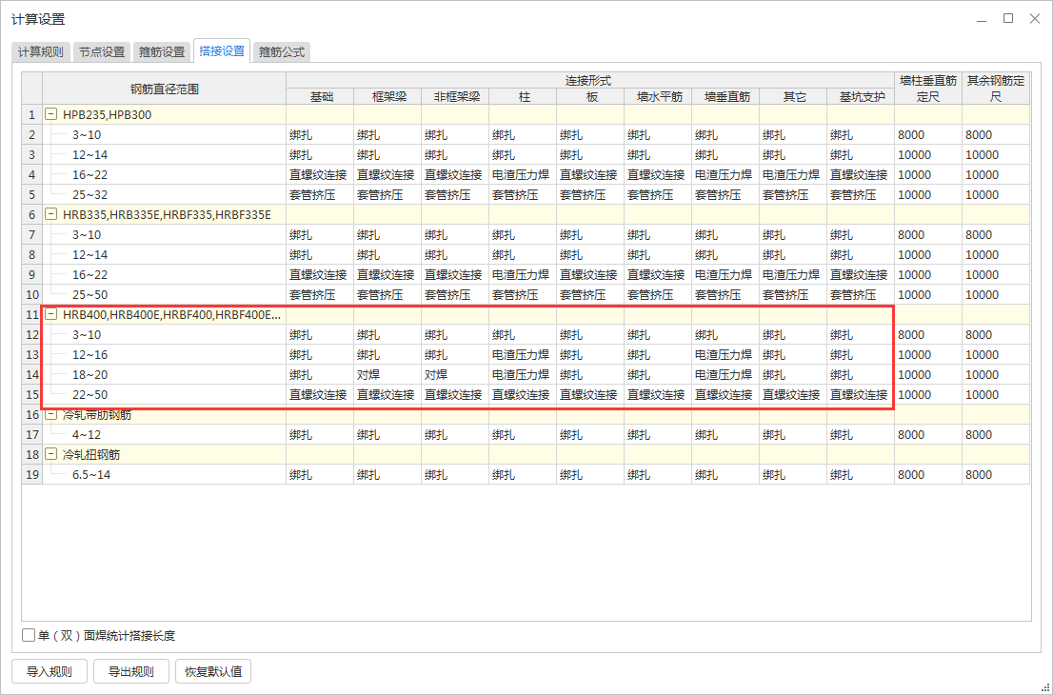
Task: Select row 15 diameter range 22~50
Action: tap(165, 395)
